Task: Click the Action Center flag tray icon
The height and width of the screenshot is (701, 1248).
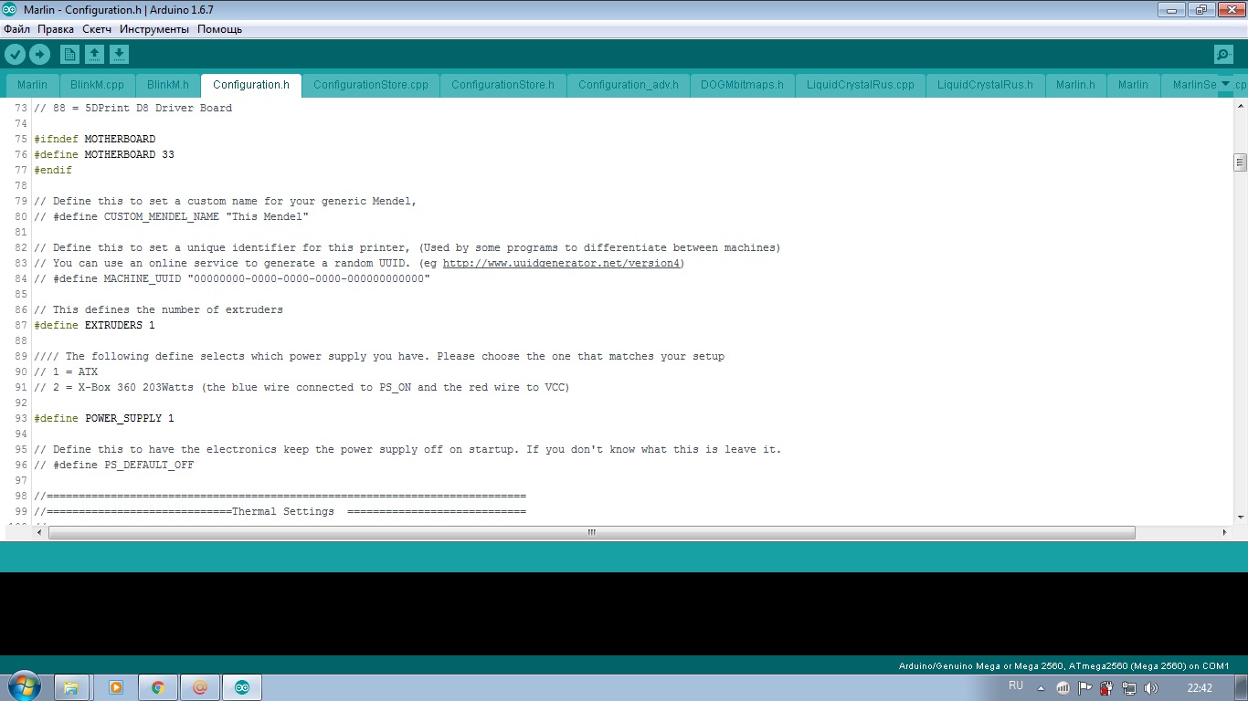Action: point(1084,687)
